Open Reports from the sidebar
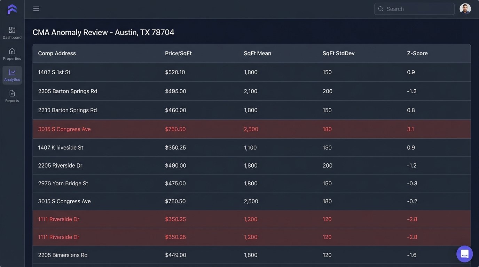479x267 pixels. click(12, 96)
